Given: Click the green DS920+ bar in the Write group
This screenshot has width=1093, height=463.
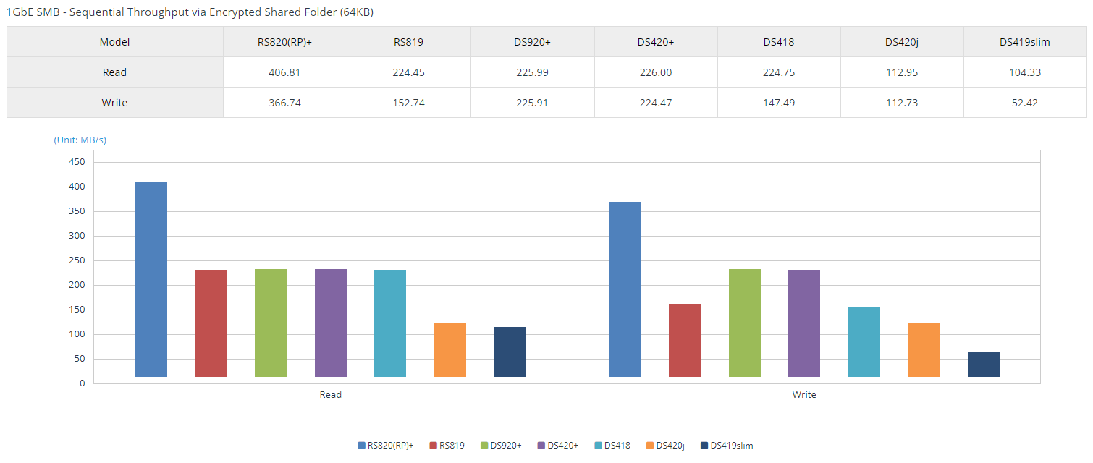Looking at the screenshot, I should coord(745,323).
